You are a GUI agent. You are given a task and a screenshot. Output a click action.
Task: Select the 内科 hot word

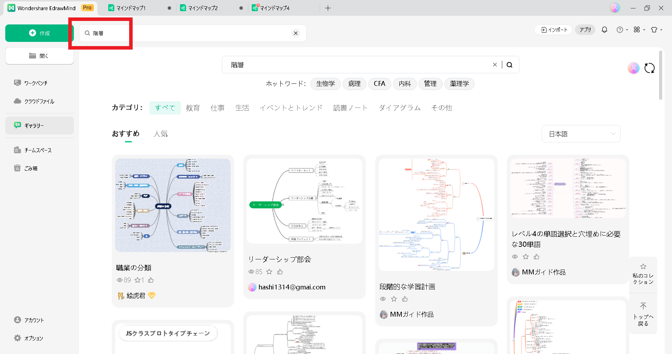click(405, 84)
